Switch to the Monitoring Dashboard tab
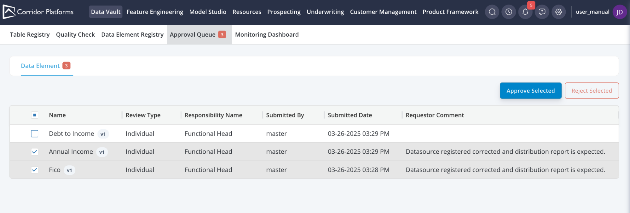The width and height of the screenshot is (630, 213). click(267, 35)
